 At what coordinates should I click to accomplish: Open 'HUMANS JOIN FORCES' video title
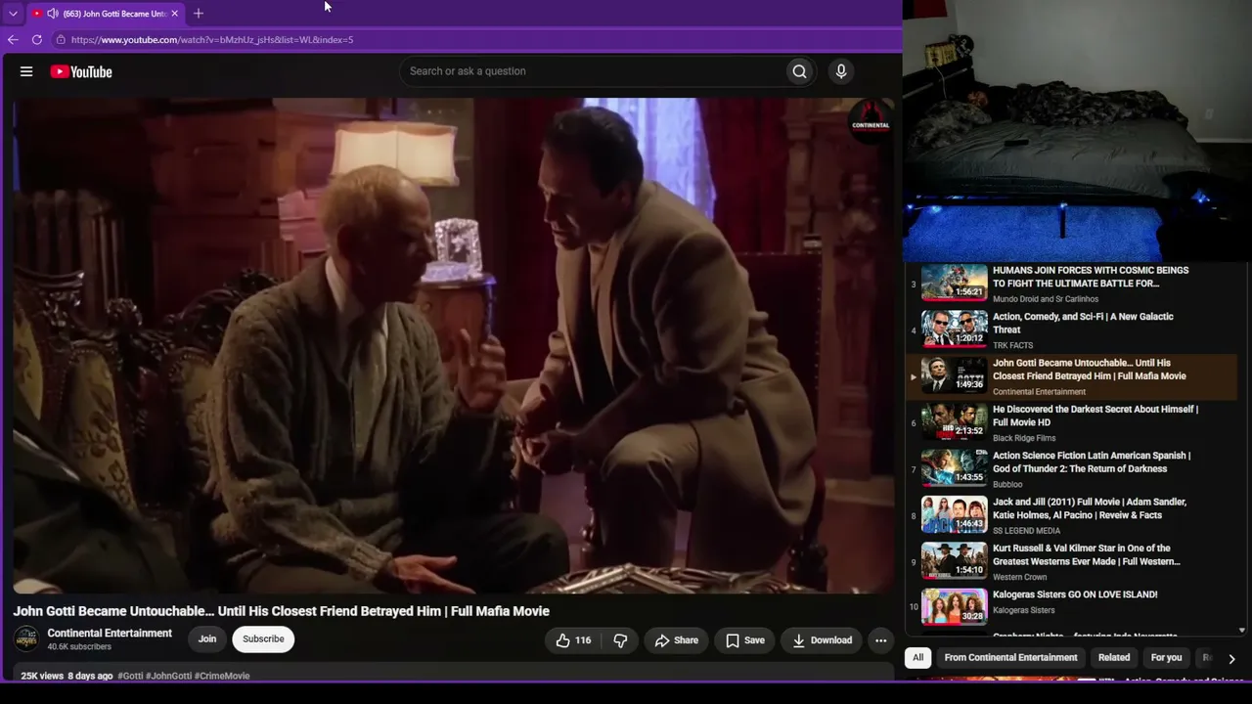click(x=1091, y=277)
